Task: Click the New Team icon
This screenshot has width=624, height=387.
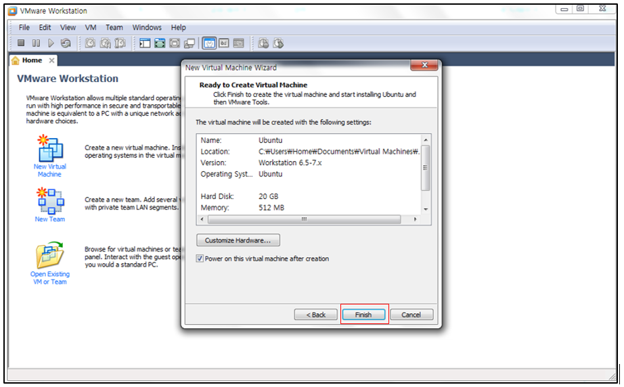Action: [x=50, y=201]
